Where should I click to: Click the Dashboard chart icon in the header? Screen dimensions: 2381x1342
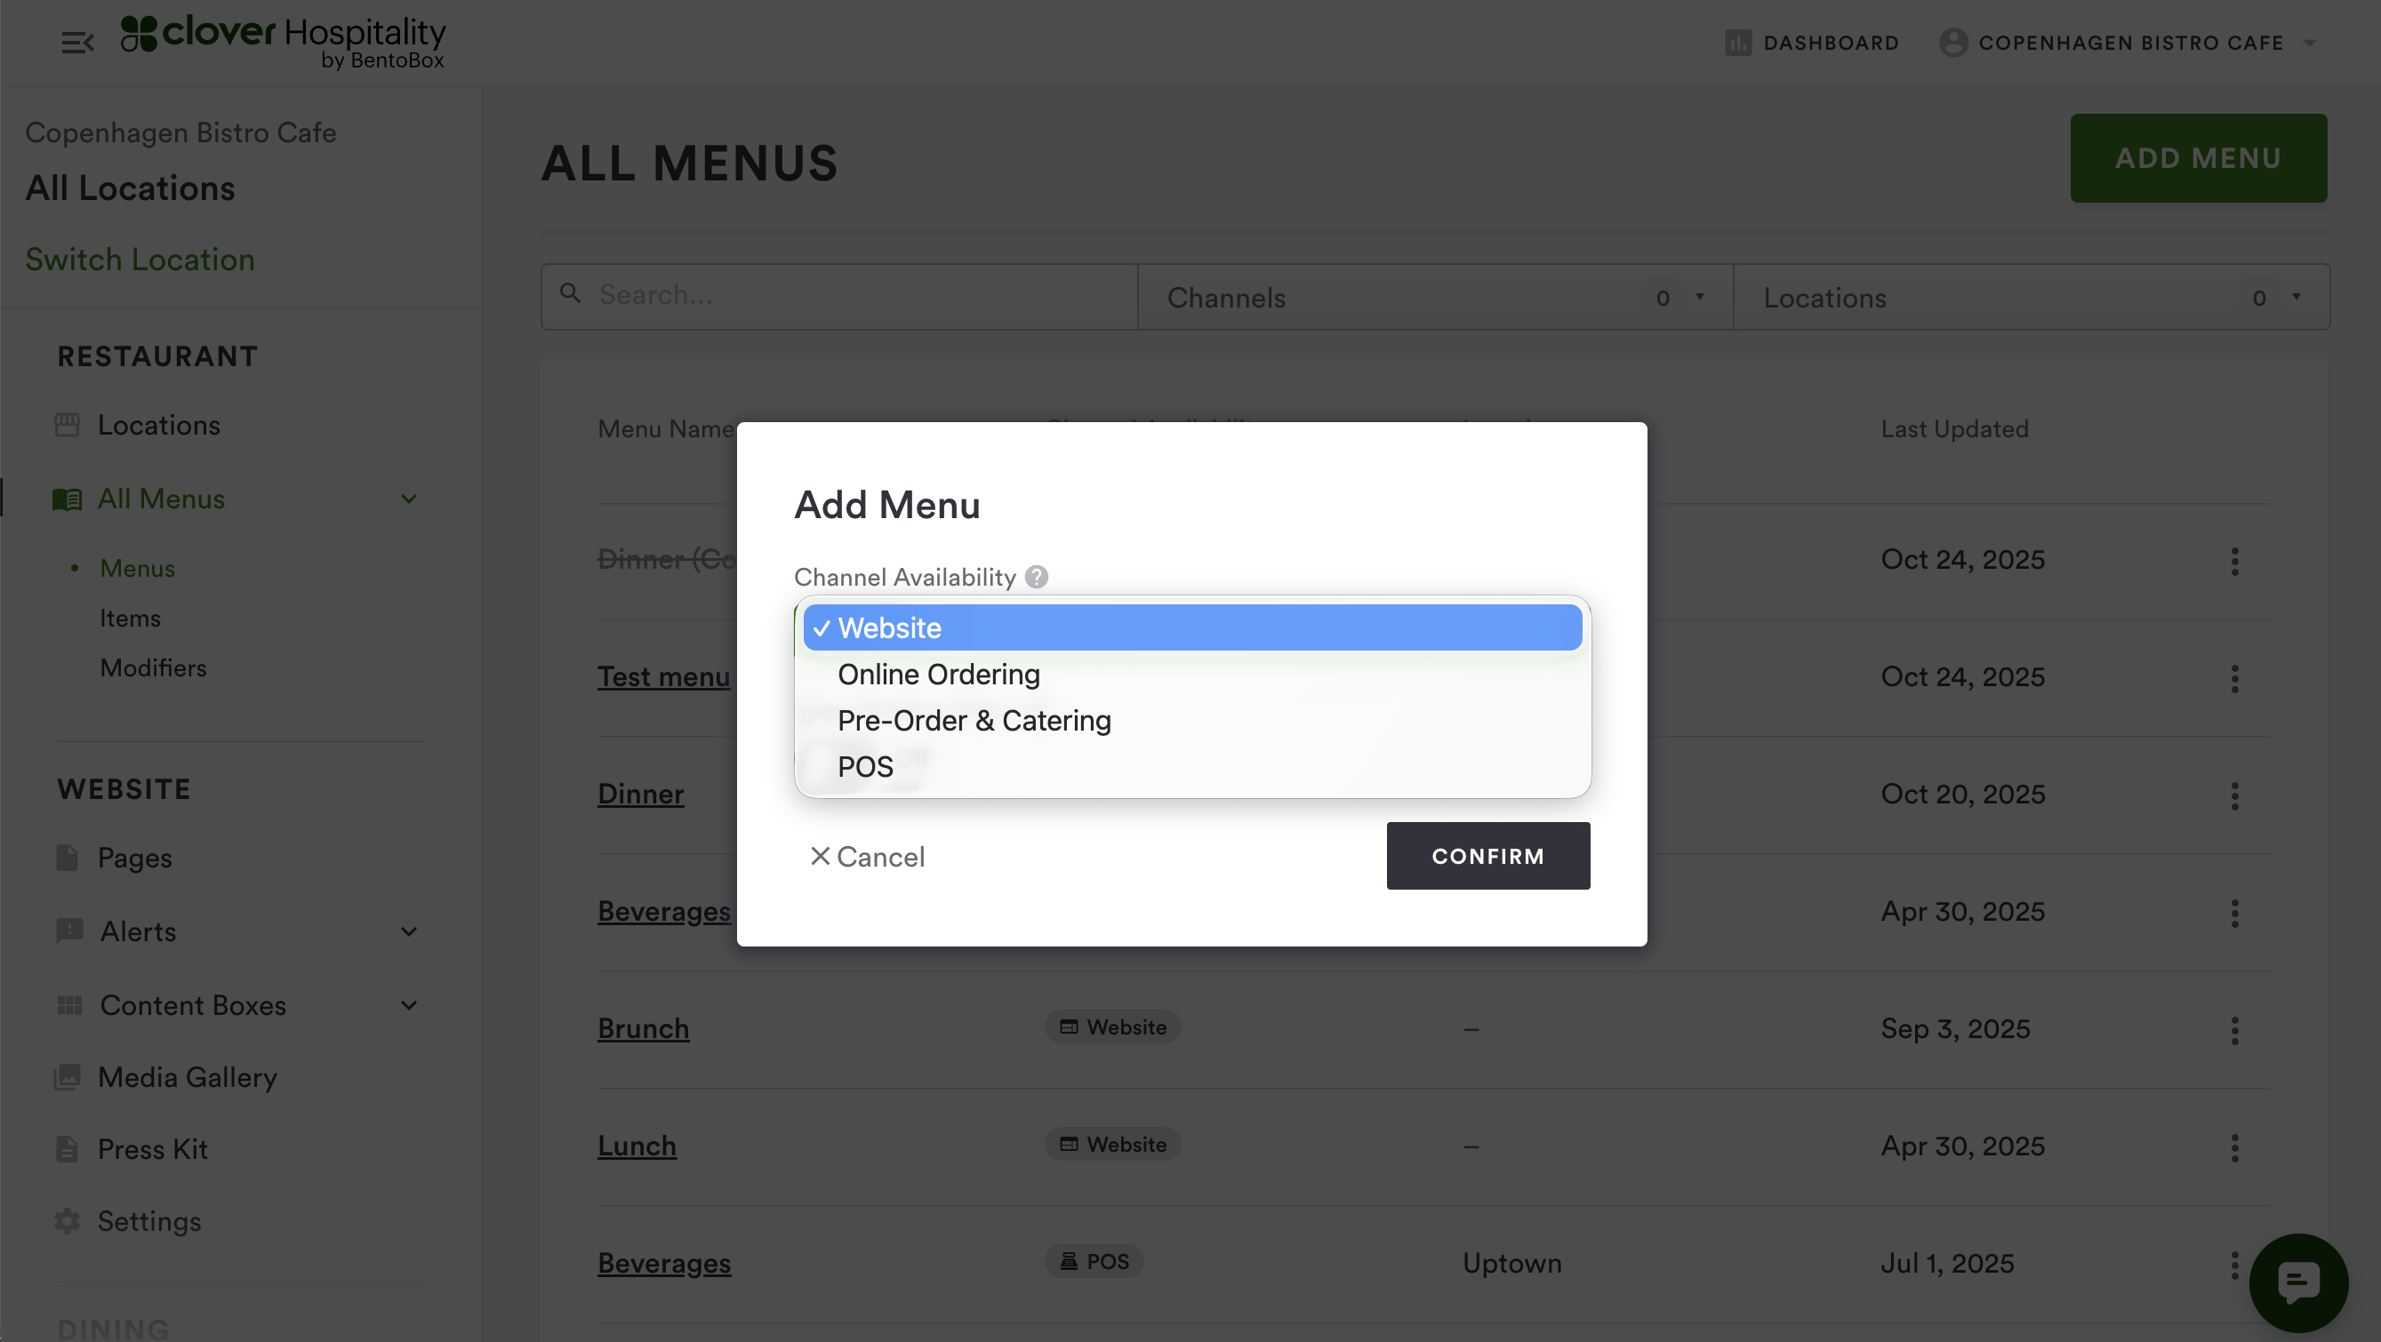tap(1737, 43)
